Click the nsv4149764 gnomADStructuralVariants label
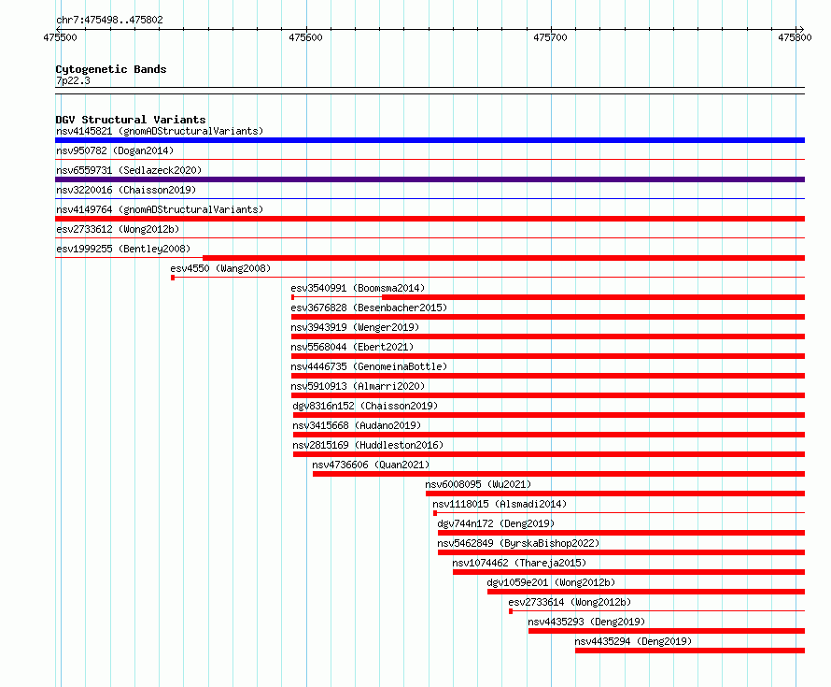The height and width of the screenshot is (687, 831). coord(160,209)
